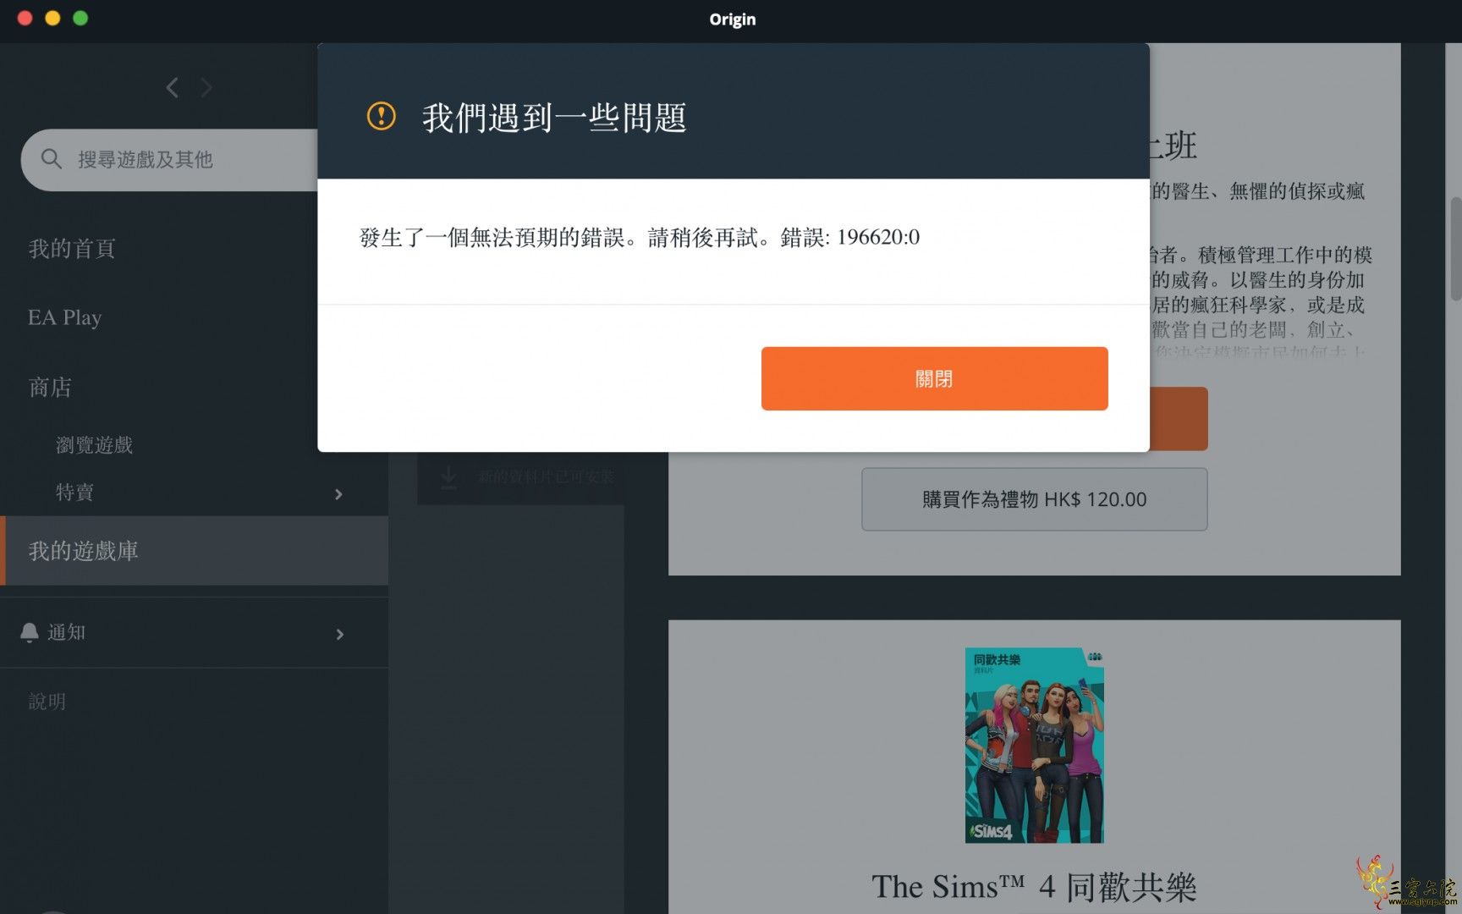Open 商店 in the sidebar
Image resolution: width=1462 pixels, height=914 pixels.
point(50,388)
